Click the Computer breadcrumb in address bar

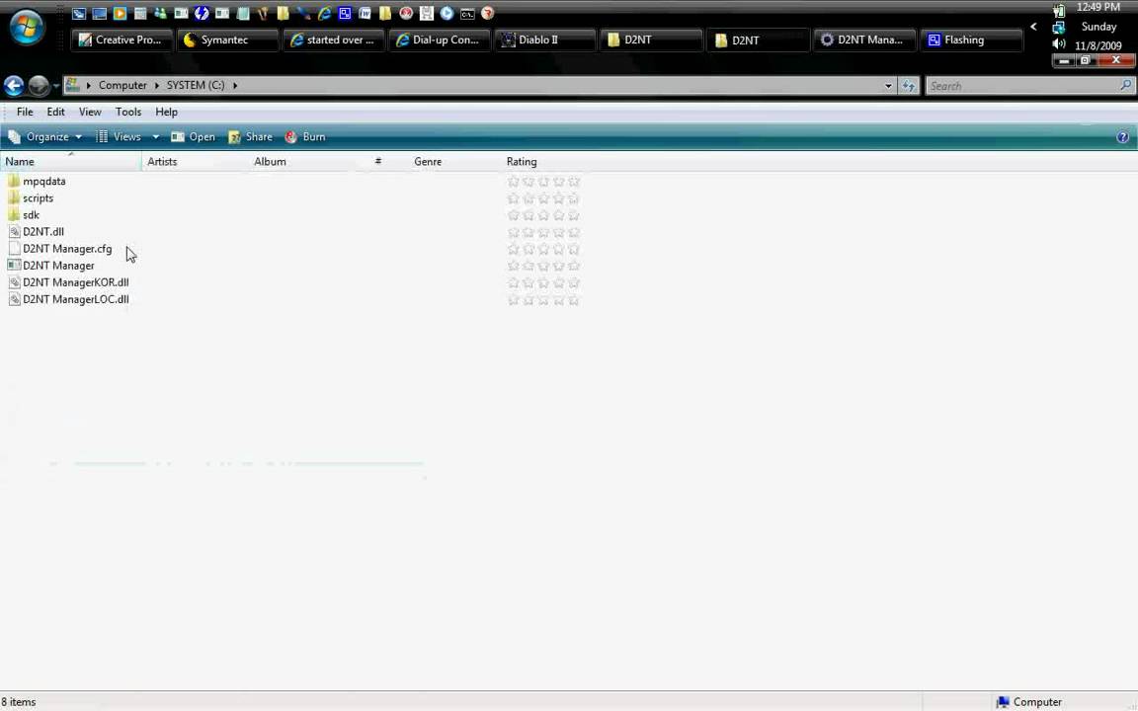(122, 86)
